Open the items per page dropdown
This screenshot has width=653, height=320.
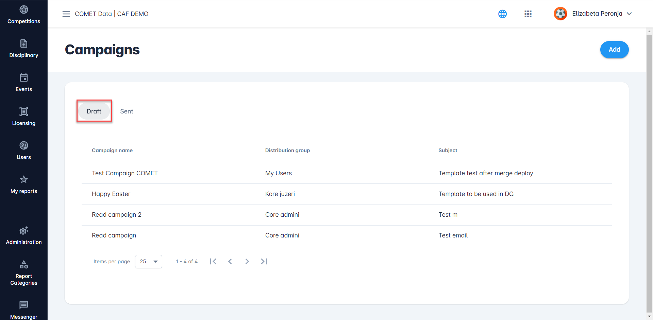149,262
